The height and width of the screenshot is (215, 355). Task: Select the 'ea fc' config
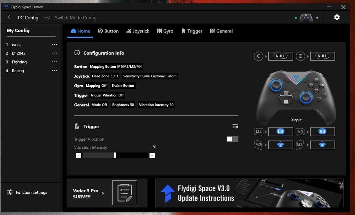coord(16,45)
